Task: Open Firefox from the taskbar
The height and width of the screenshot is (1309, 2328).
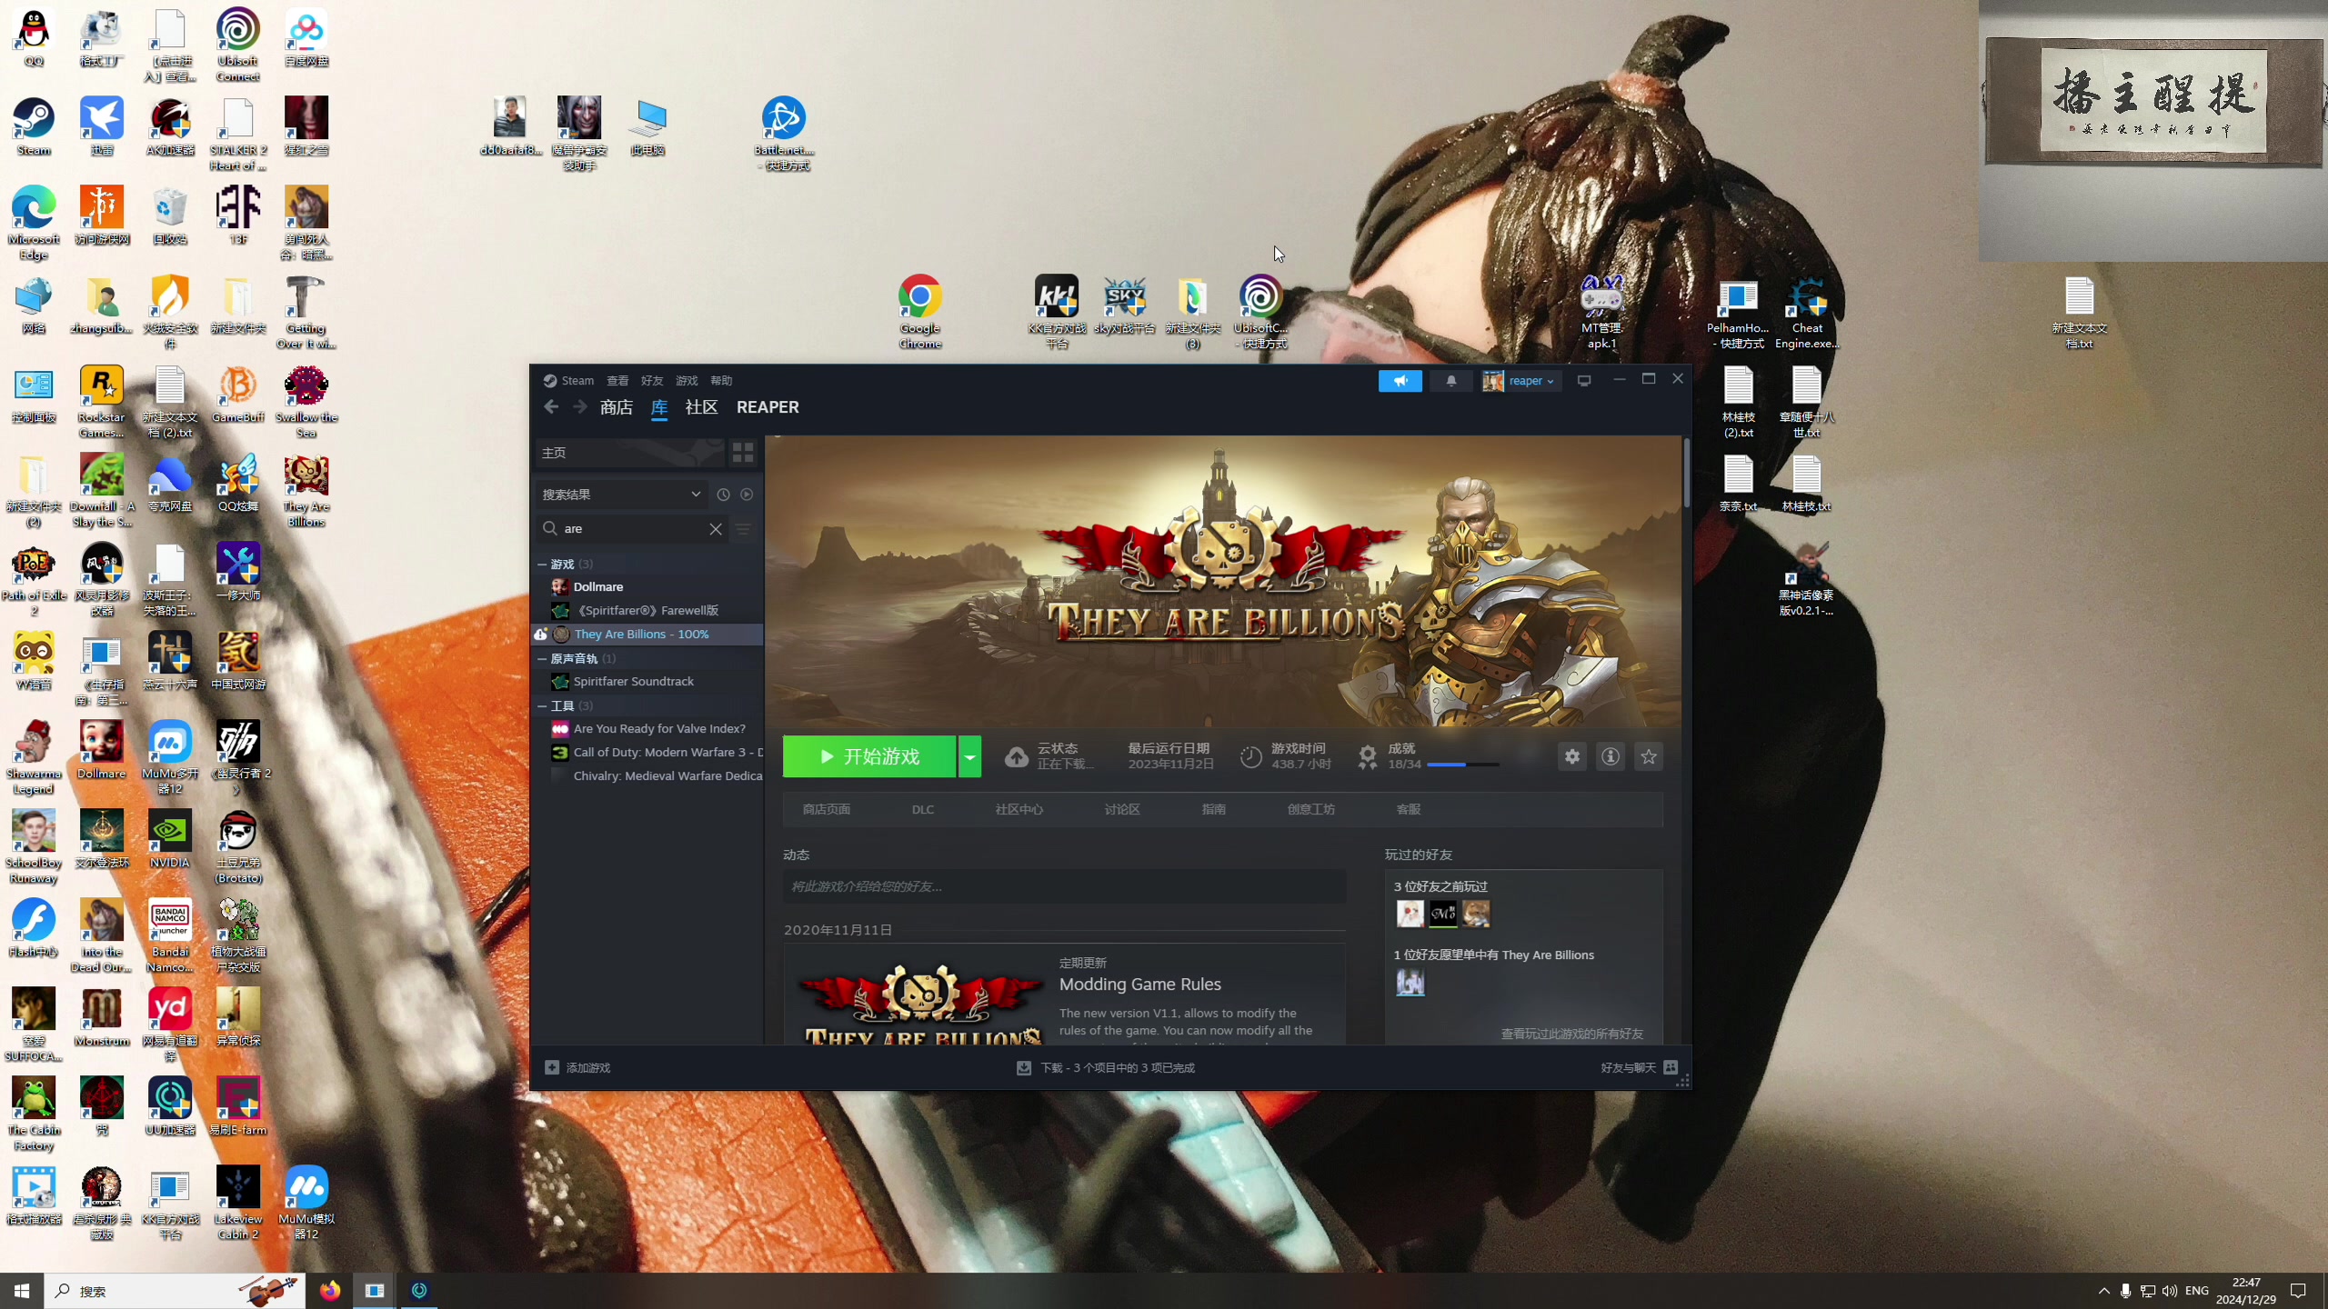Action: (x=330, y=1291)
